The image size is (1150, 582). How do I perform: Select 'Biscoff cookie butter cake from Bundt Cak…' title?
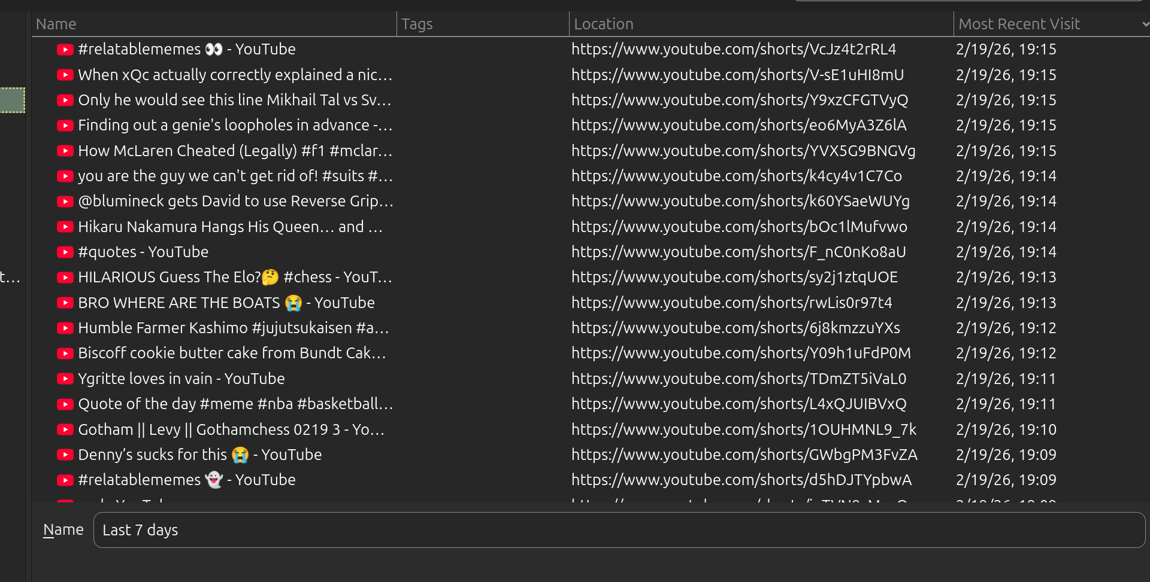pyautogui.click(x=232, y=353)
